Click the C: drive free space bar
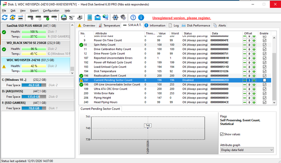281x163 pixels. click(x=34, y=85)
